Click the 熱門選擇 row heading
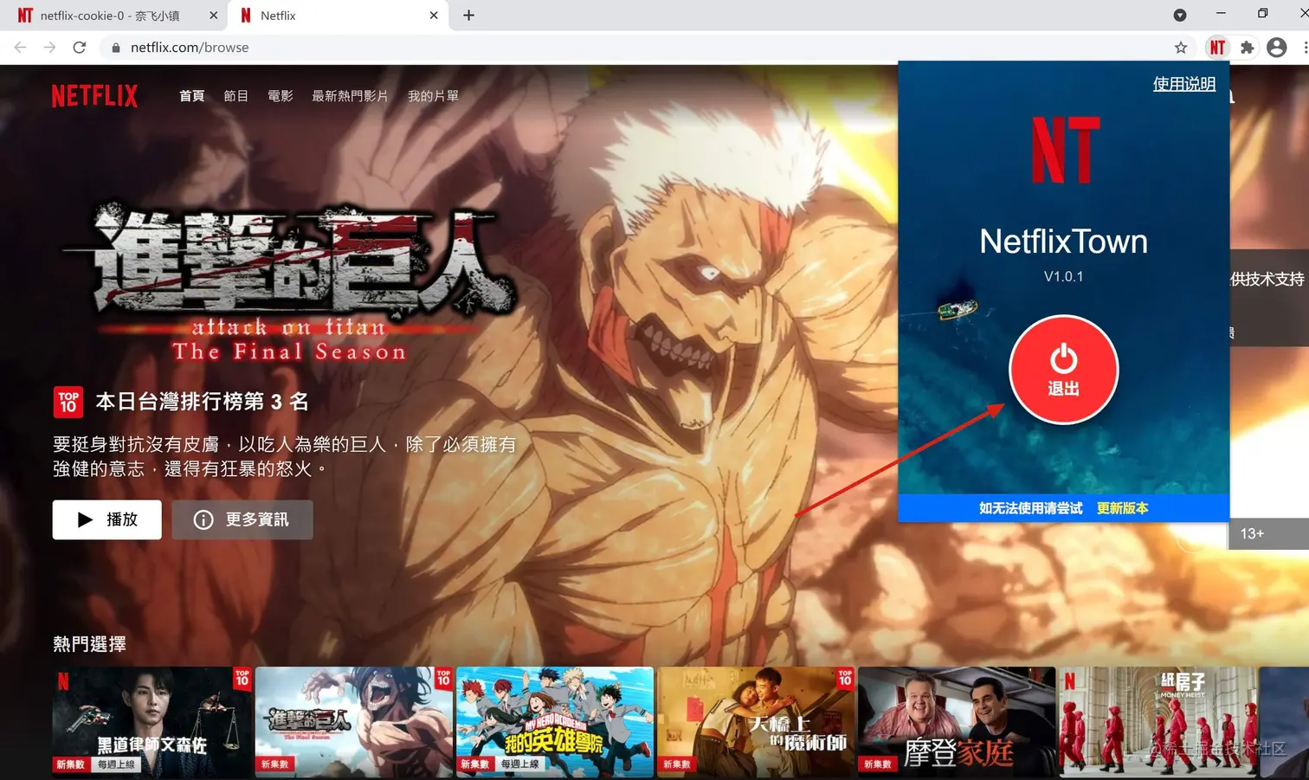The image size is (1309, 780). (x=89, y=644)
